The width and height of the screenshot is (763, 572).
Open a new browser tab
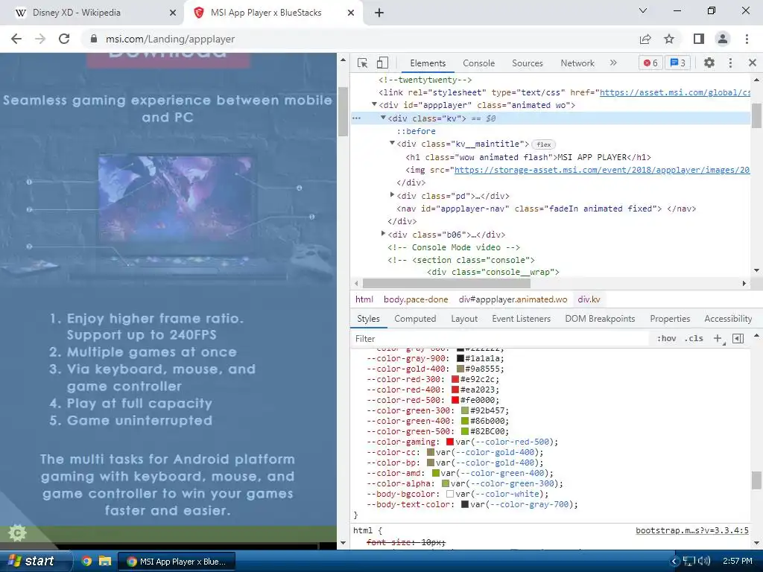(379, 13)
